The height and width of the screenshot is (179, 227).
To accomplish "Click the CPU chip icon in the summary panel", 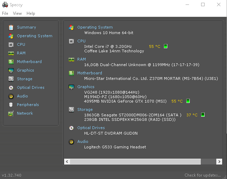I will [x=71, y=41].
